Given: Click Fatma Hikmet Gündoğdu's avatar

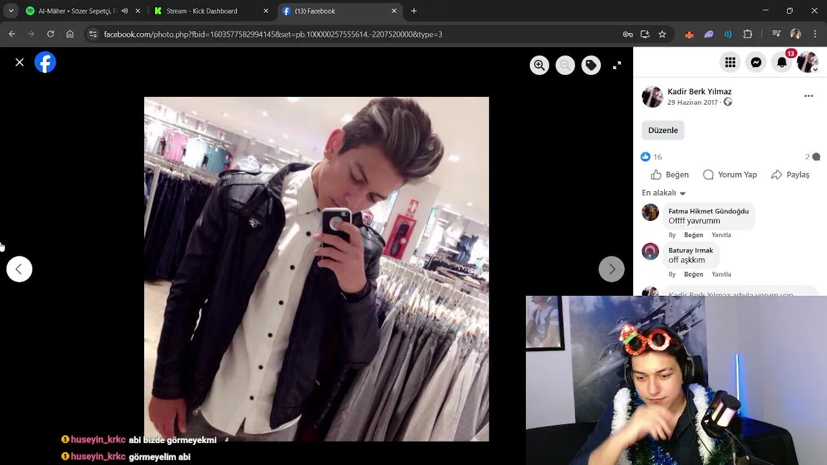Looking at the screenshot, I should click(651, 212).
